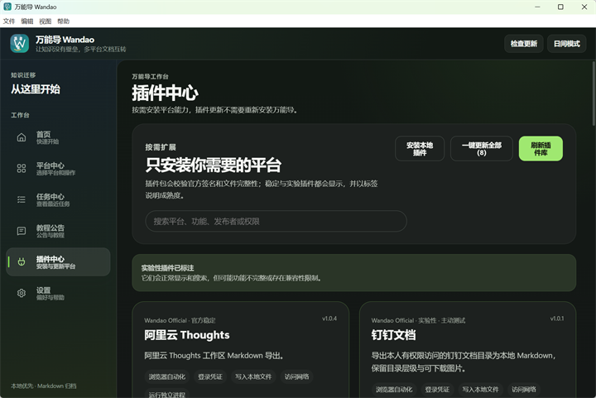Click 本地优先 · Markdown 归档 footer text
596x398 pixels.
tap(44, 386)
